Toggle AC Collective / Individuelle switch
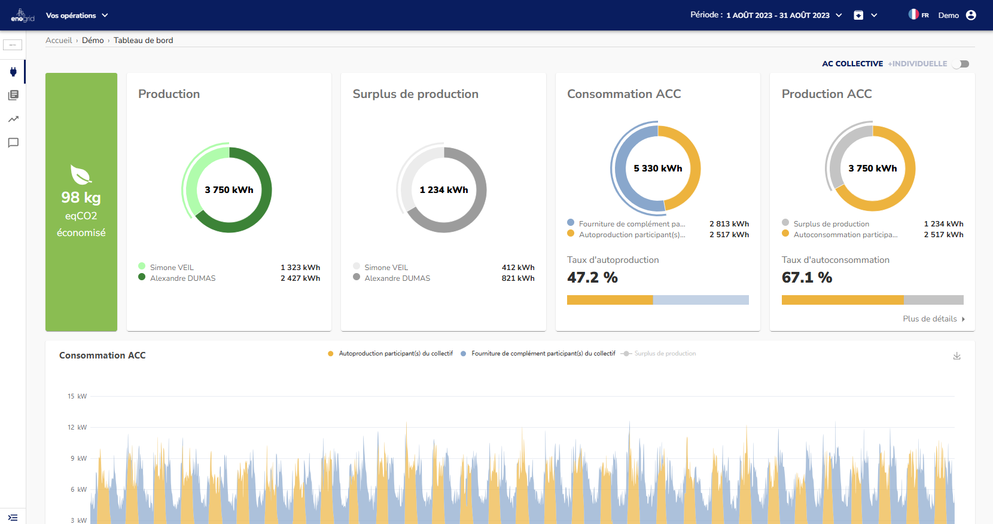The height and width of the screenshot is (524, 993). click(961, 64)
